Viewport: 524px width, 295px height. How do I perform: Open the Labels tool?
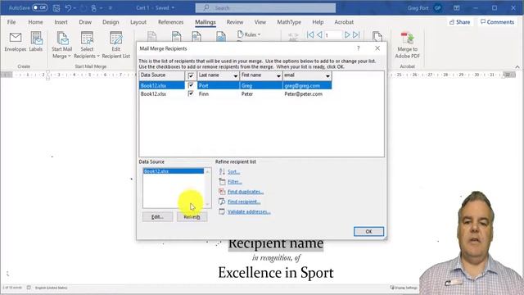(36, 42)
